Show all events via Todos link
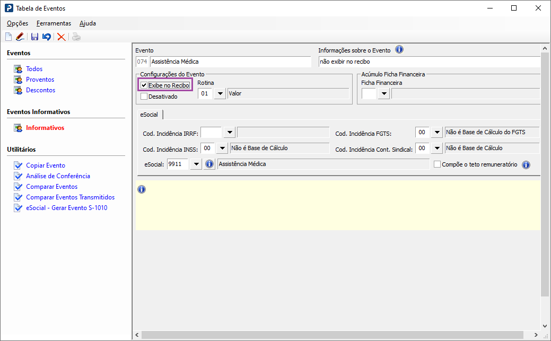551x341 pixels. 34,69
